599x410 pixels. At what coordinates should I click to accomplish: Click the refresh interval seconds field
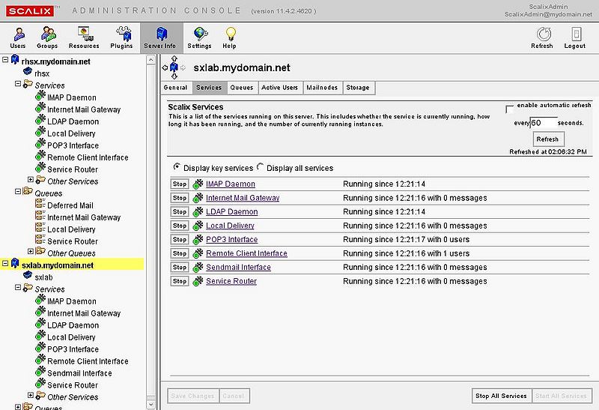544,122
